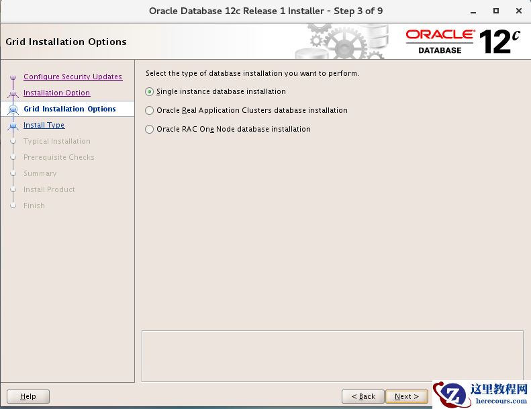Select Single instance database installation radio

149,91
